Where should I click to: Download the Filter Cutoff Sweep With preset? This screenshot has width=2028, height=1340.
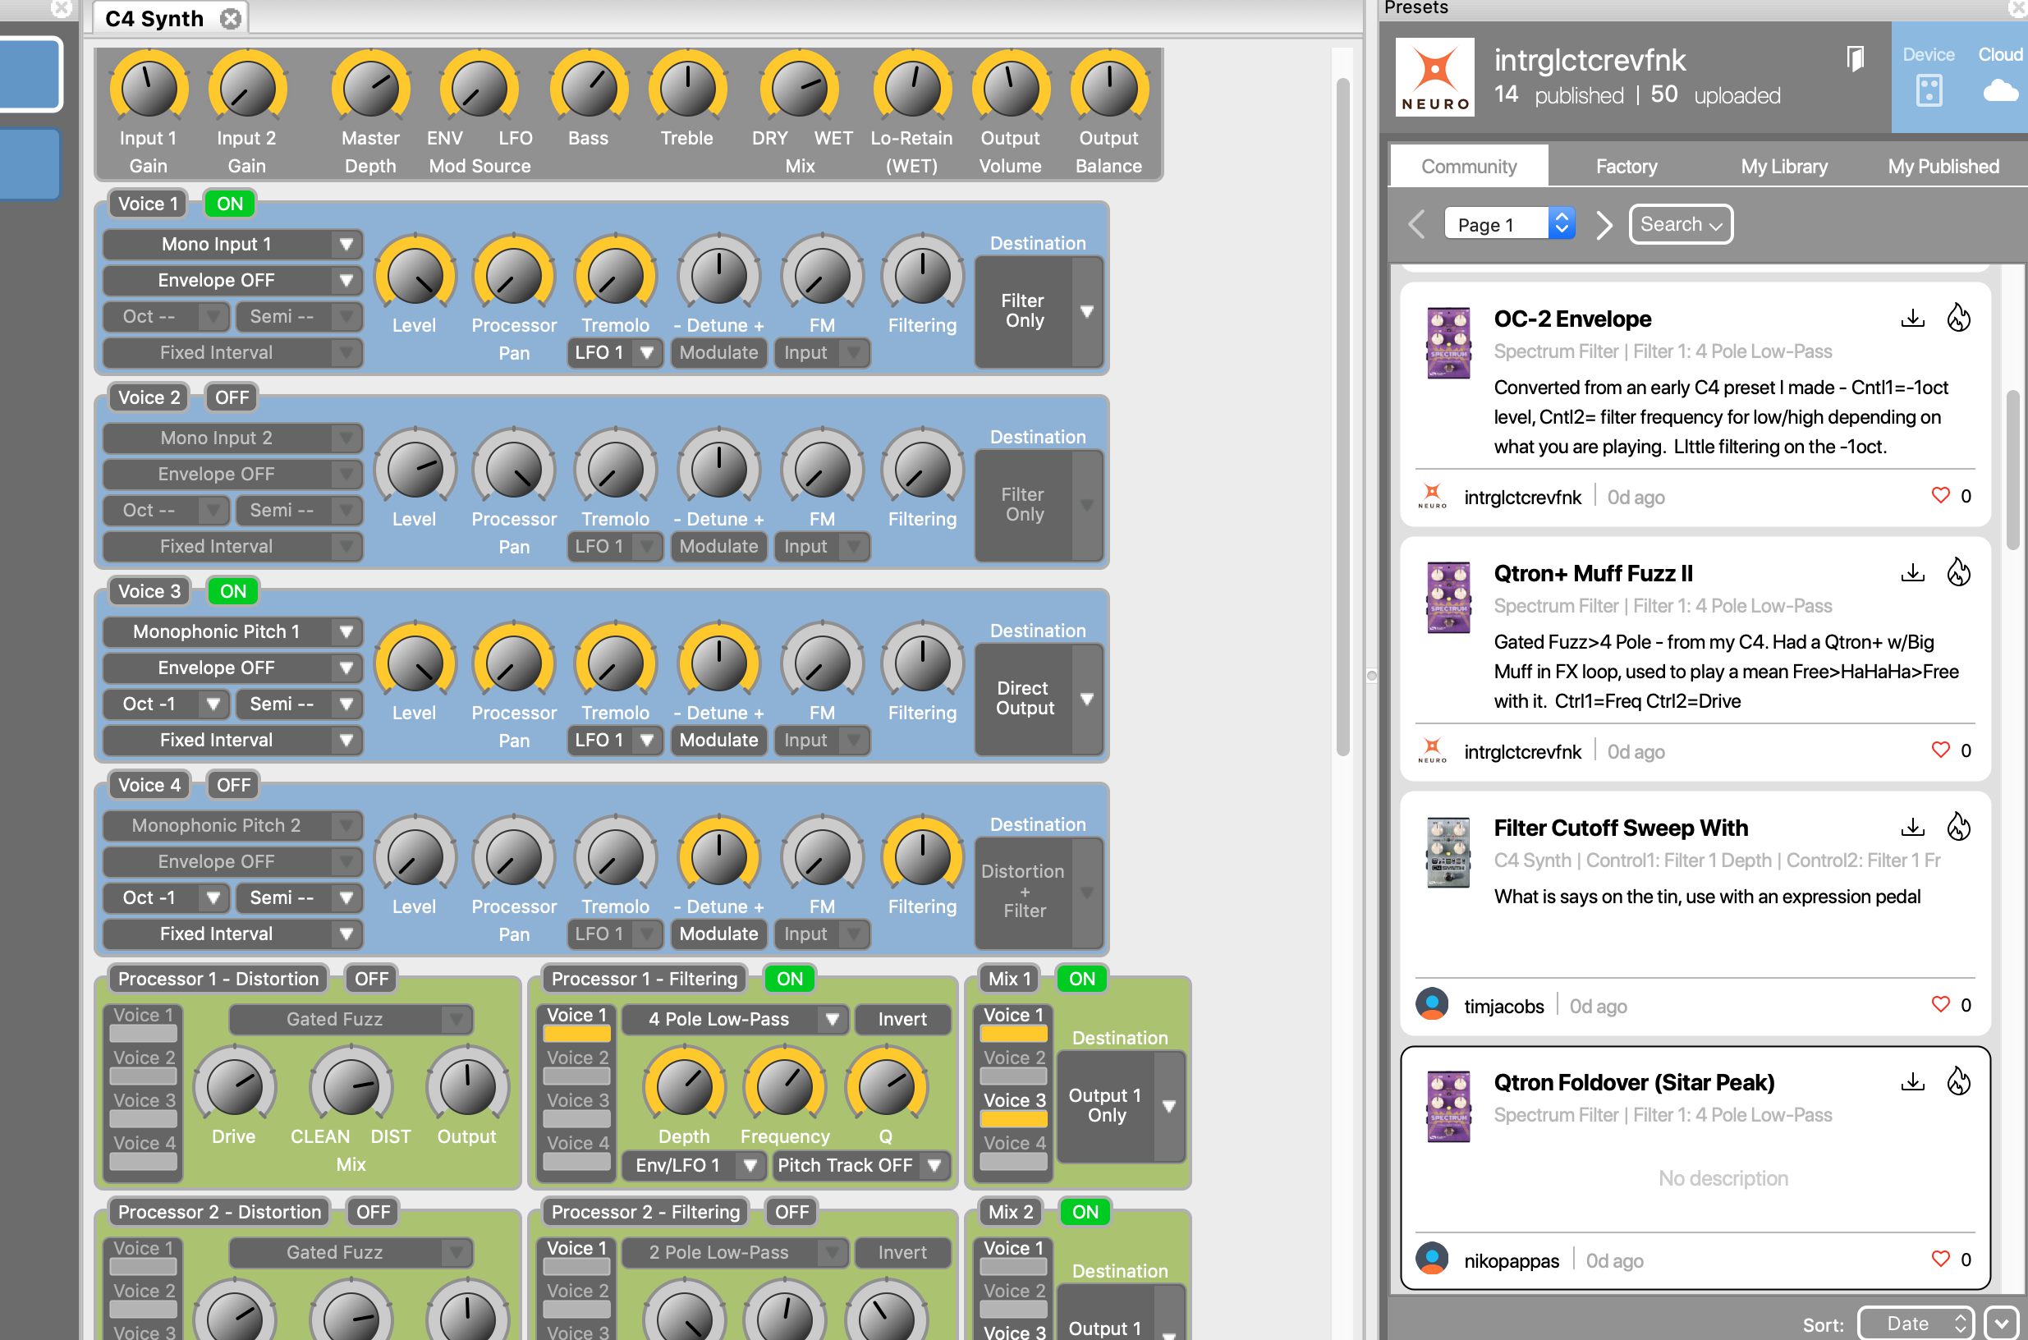pos(1912,828)
